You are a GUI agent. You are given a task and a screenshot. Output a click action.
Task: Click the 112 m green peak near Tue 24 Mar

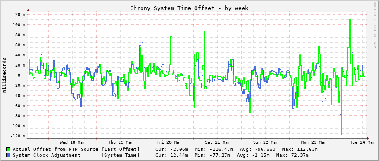350,19
